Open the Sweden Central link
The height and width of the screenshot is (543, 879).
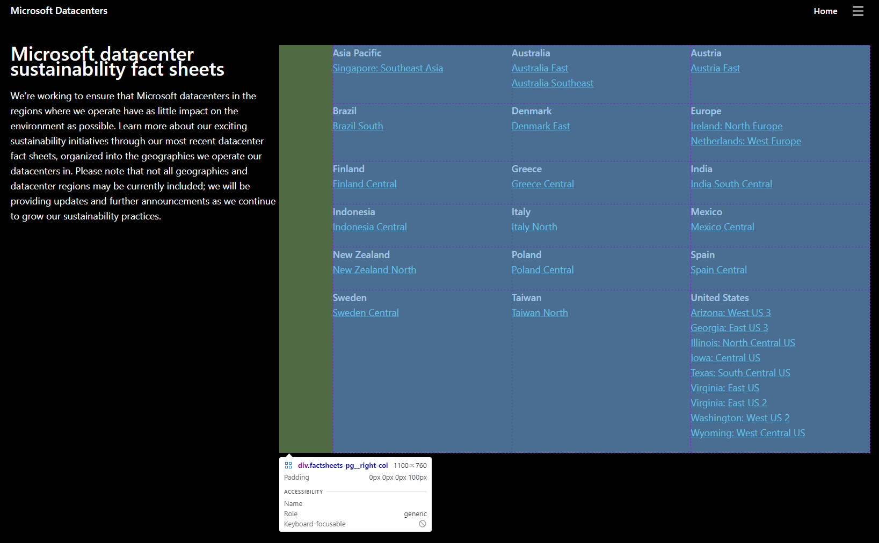click(x=366, y=313)
